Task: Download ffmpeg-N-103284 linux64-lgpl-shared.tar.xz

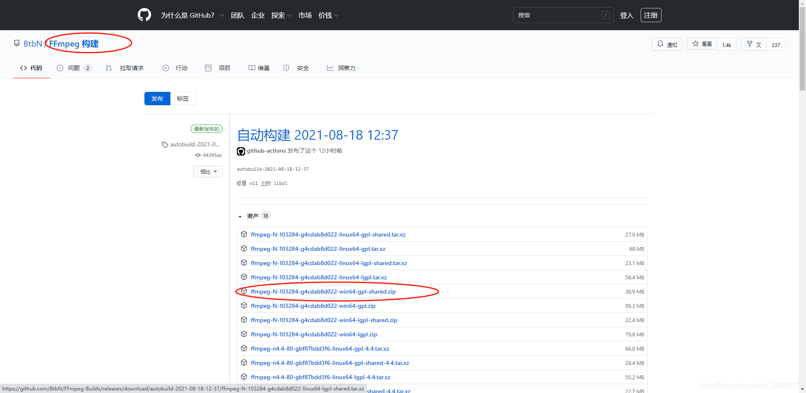Action: click(x=329, y=263)
